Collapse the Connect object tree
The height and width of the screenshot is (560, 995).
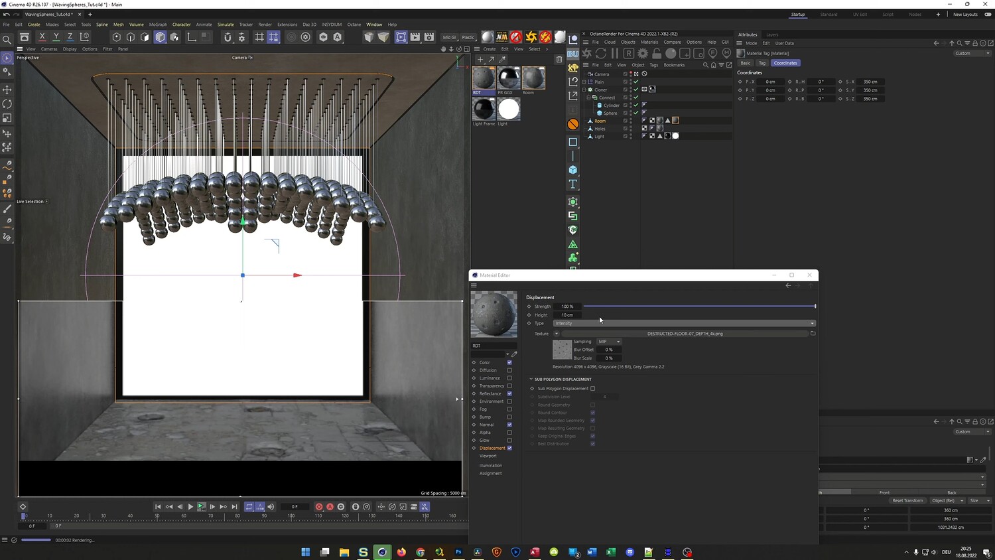(588, 98)
